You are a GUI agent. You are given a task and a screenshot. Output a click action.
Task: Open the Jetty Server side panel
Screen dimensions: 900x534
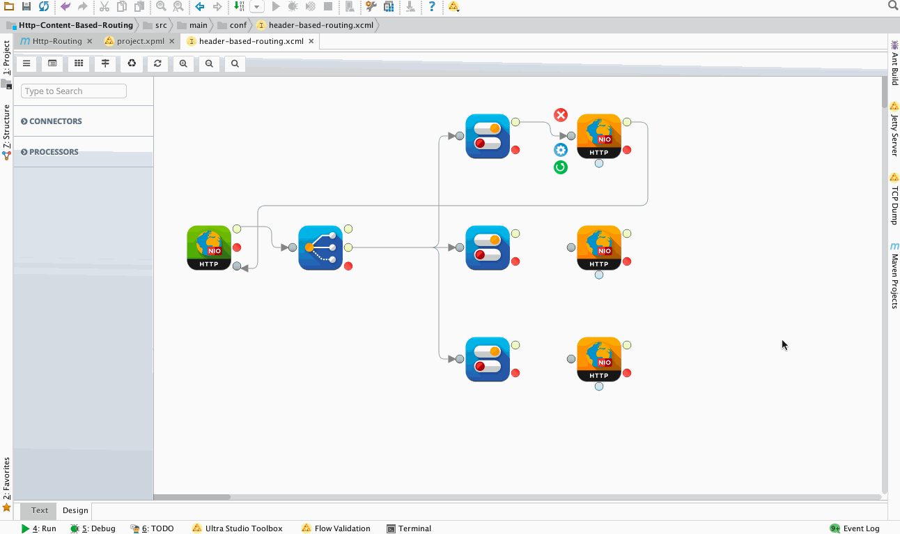tap(894, 130)
